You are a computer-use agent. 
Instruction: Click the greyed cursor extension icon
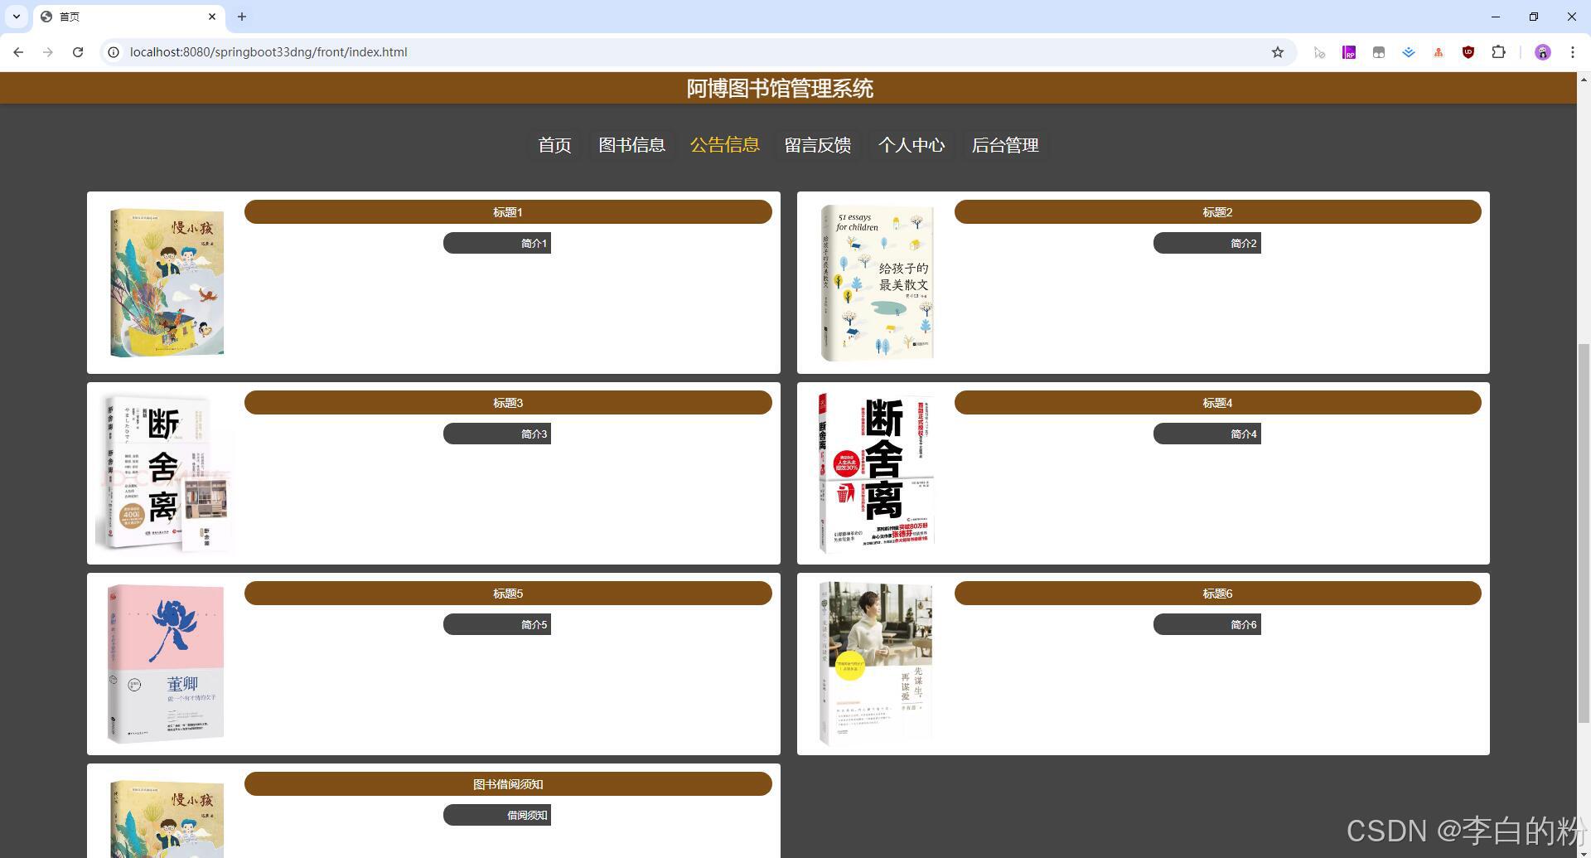point(1319,52)
